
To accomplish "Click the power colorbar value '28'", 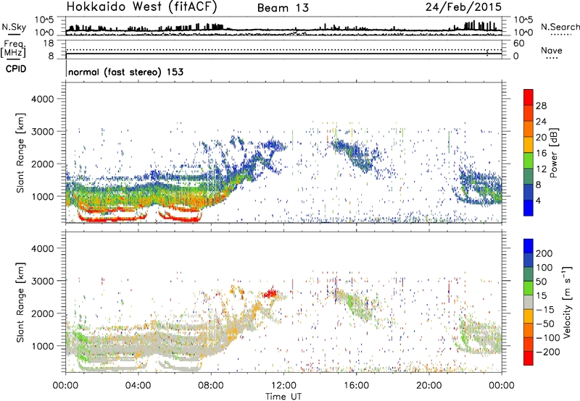I will [541, 106].
